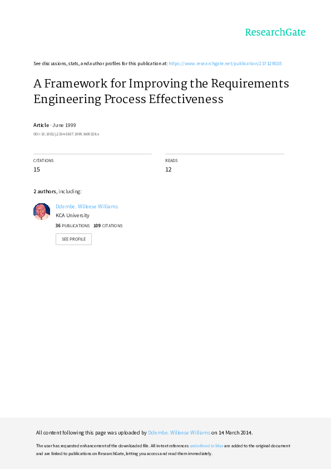Click the 2 authors label
Viewport: 331px width, 469px height.
pyautogui.click(x=45, y=192)
